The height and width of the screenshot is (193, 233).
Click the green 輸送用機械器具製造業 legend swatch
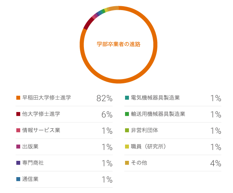pos(127,114)
